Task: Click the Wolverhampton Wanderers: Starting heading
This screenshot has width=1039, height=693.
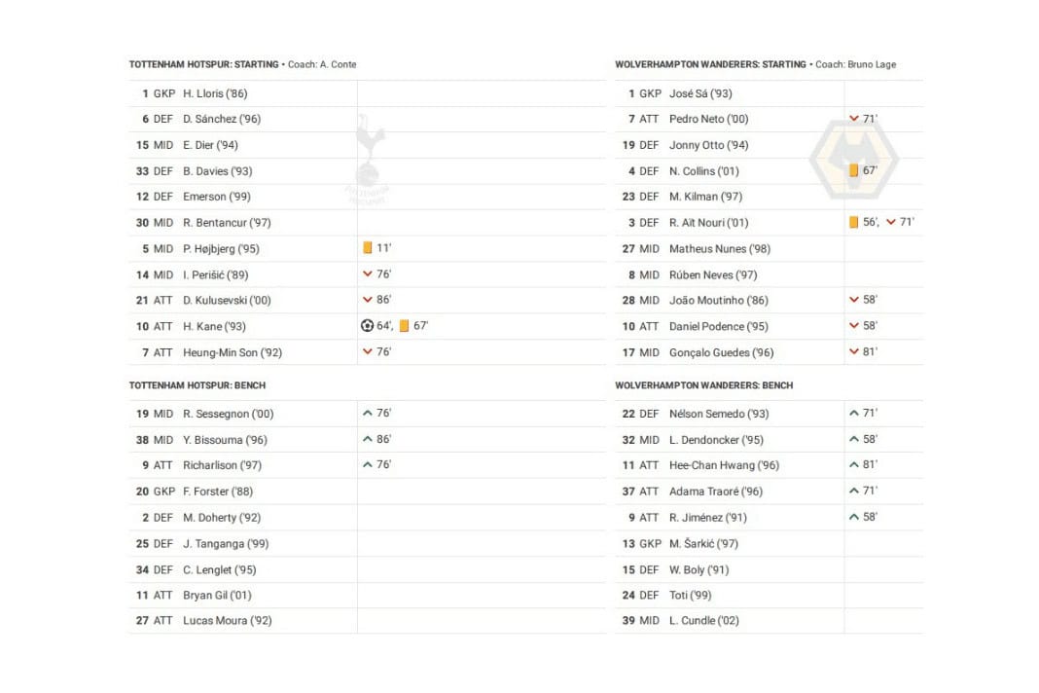Action: pyautogui.click(x=710, y=64)
